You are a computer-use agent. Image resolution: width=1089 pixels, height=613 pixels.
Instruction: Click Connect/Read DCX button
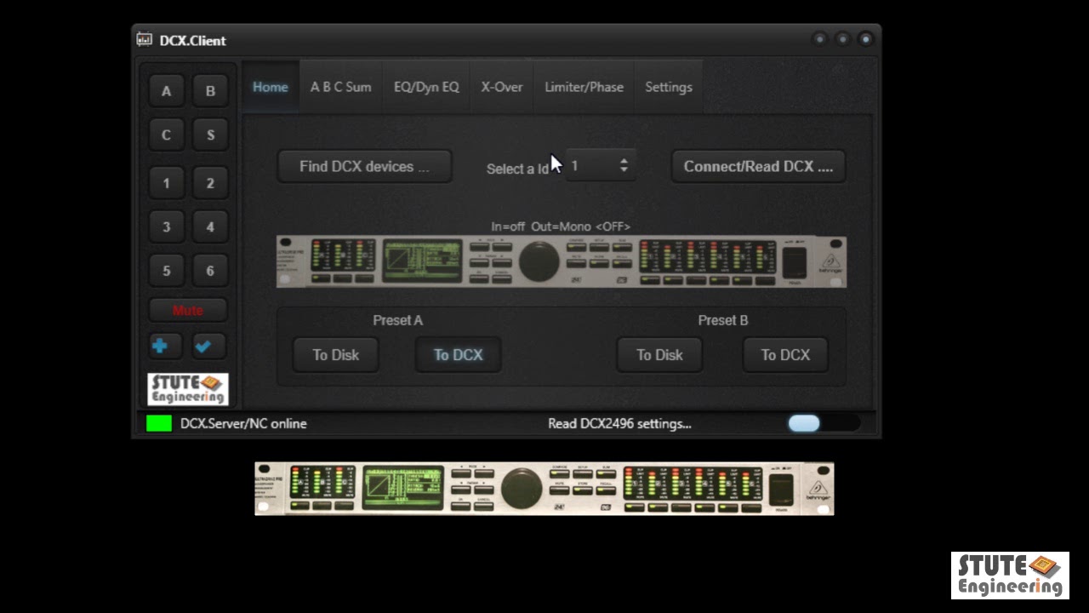coord(758,167)
